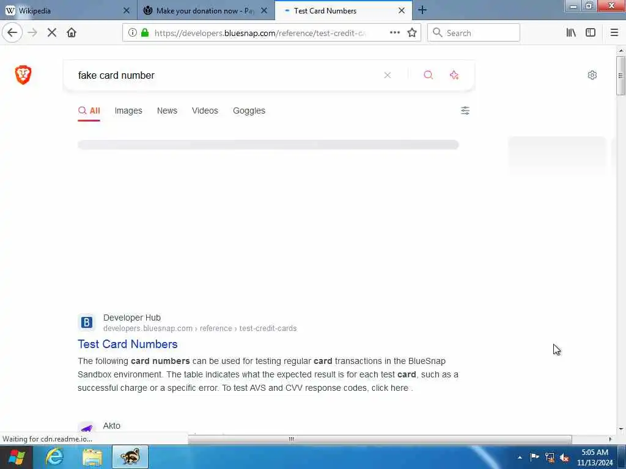Close the Test Card Numbers tab
This screenshot has height=469, width=626.
(402, 11)
